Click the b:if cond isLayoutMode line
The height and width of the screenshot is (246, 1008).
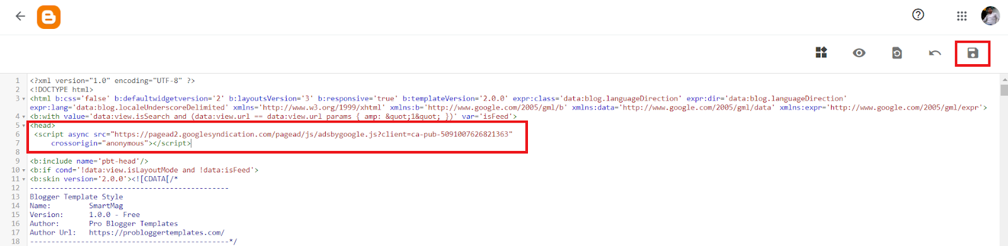[x=144, y=170]
